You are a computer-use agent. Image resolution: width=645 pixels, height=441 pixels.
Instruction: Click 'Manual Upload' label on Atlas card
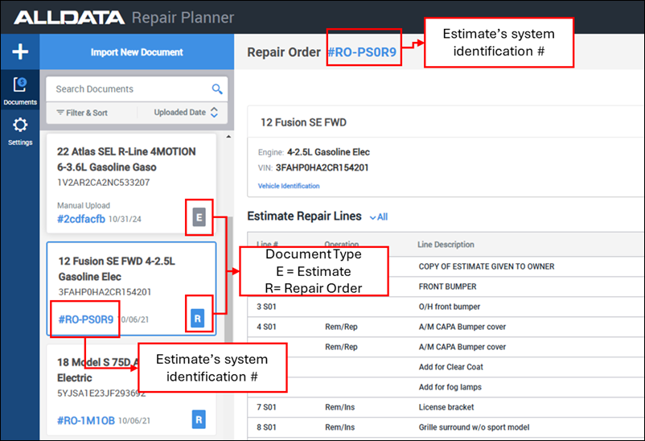click(x=84, y=205)
